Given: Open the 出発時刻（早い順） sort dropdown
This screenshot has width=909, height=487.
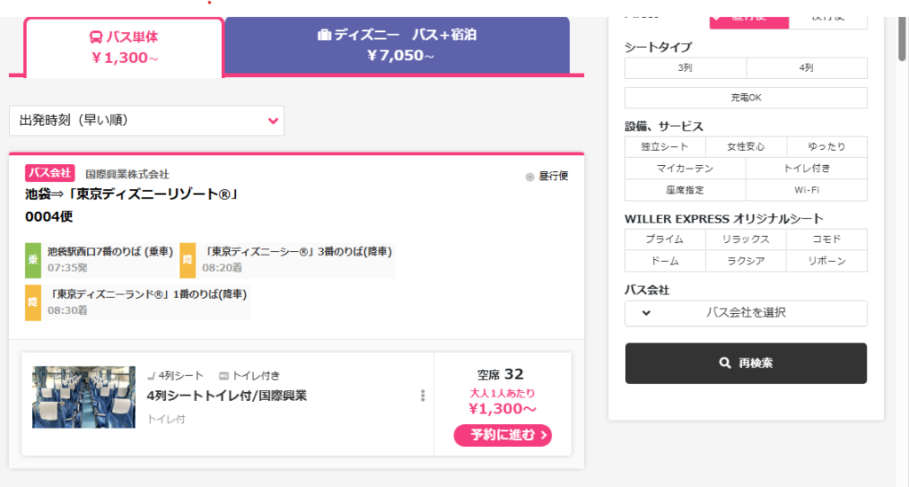Looking at the screenshot, I should tap(146, 121).
